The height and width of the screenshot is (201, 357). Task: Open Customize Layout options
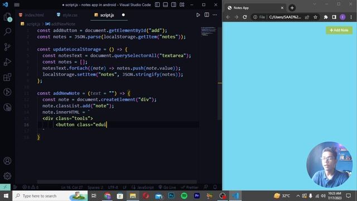point(182,4)
